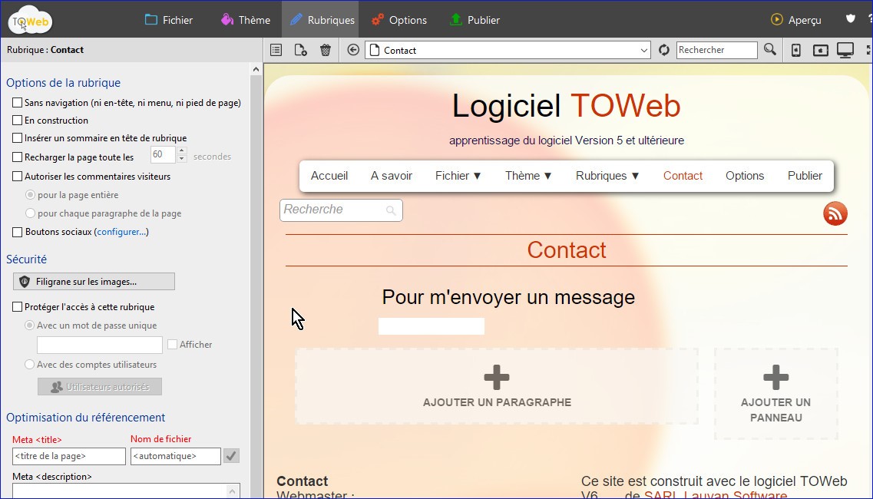Click the orange RSS feed icon
873x499 pixels.
point(835,213)
